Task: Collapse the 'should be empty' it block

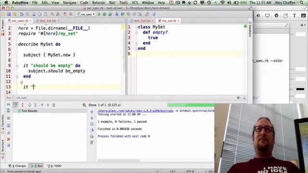Action: tap(17, 66)
